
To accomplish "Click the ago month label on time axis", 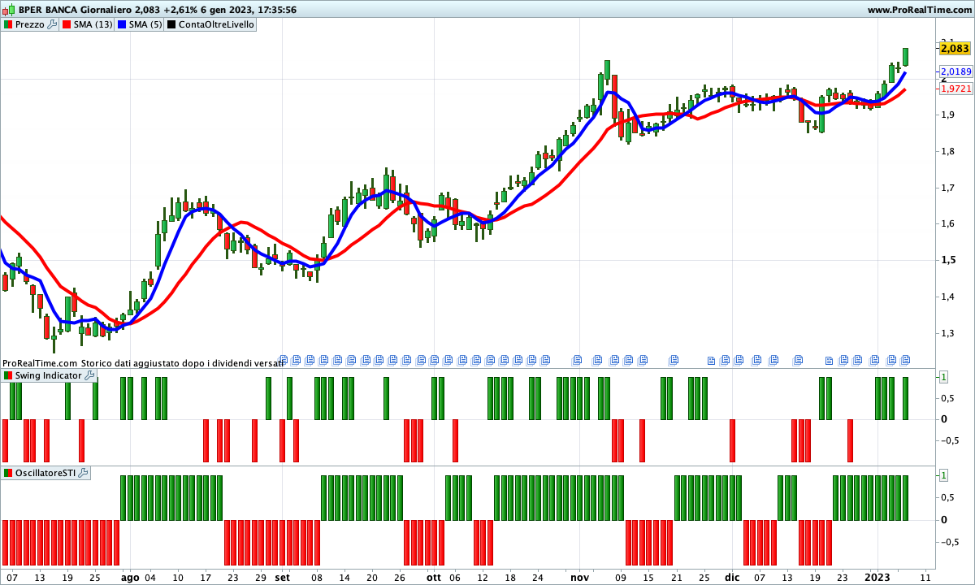I will click(x=130, y=578).
